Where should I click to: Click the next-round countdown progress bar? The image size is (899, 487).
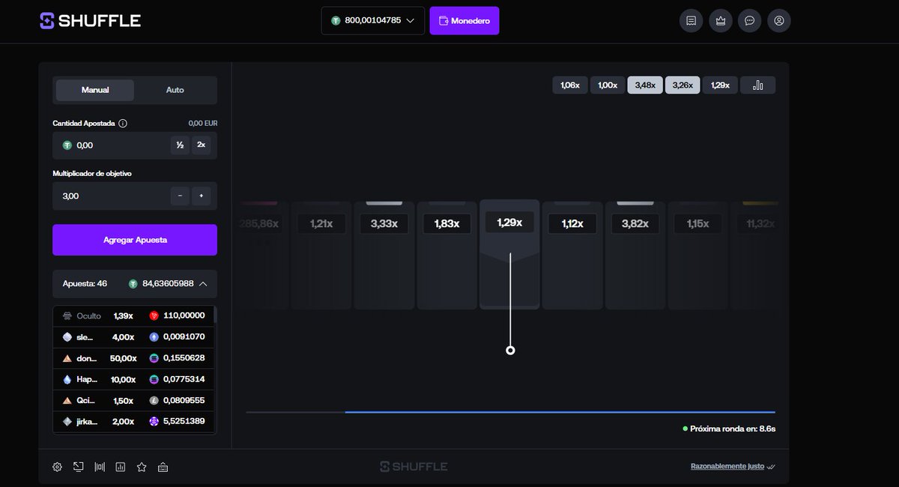point(511,411)
